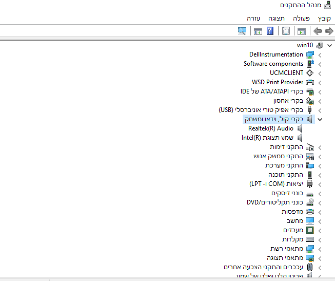Click the blue Help question-mark icon
This screenshot has height=281, width=335.
(270, 31)
